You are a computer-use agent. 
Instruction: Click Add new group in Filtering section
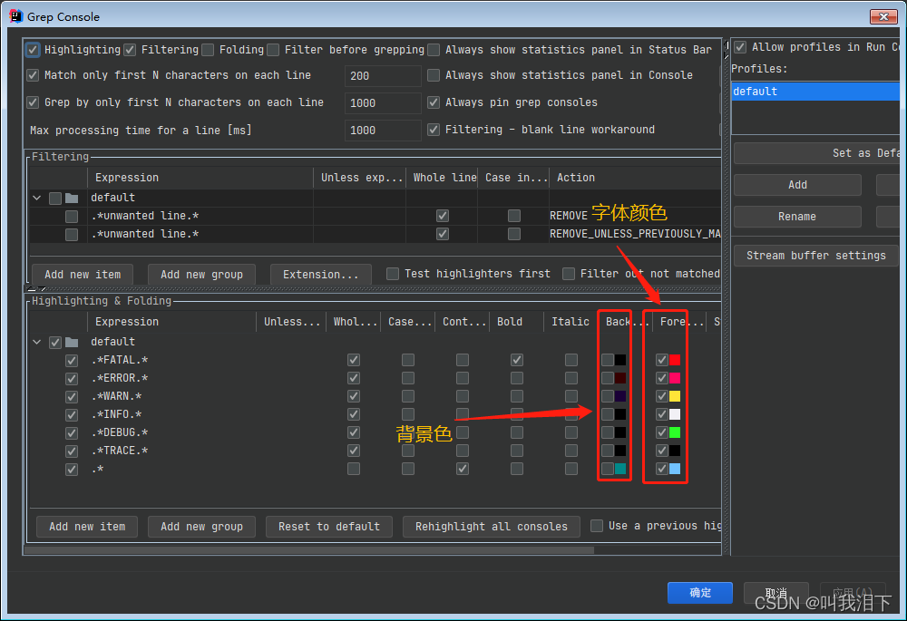(201, 275)
